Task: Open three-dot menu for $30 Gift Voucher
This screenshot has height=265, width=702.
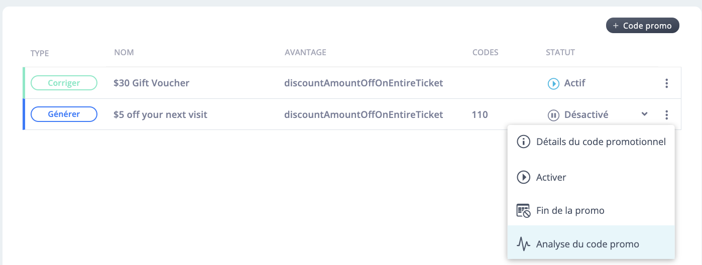Action: 666,83
